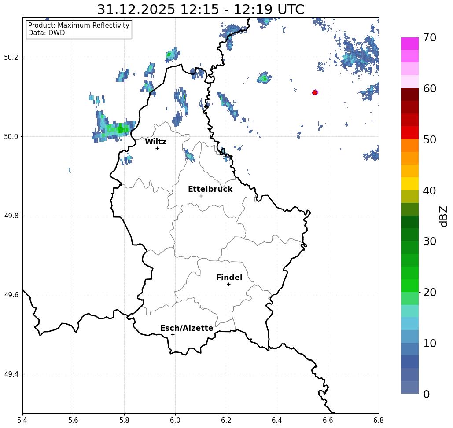Select the Ettelbruck city label
Screen dimensions: 453x428
pos(210,189)
